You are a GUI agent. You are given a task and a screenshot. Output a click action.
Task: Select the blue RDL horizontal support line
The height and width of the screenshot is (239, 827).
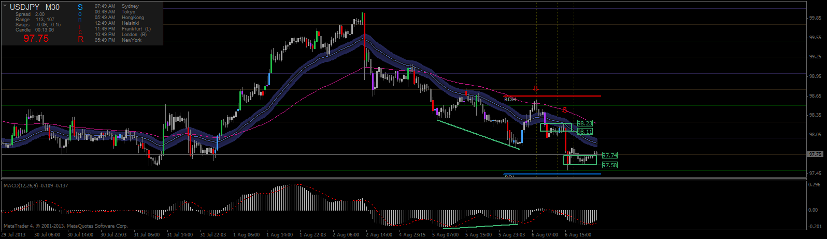[x=552, y=174]
